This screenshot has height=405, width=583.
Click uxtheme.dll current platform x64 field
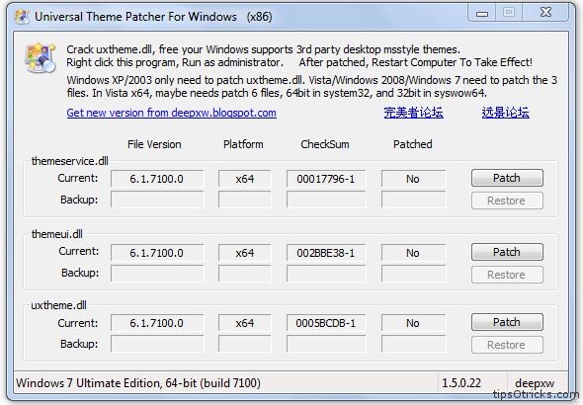tap(245, 323)
